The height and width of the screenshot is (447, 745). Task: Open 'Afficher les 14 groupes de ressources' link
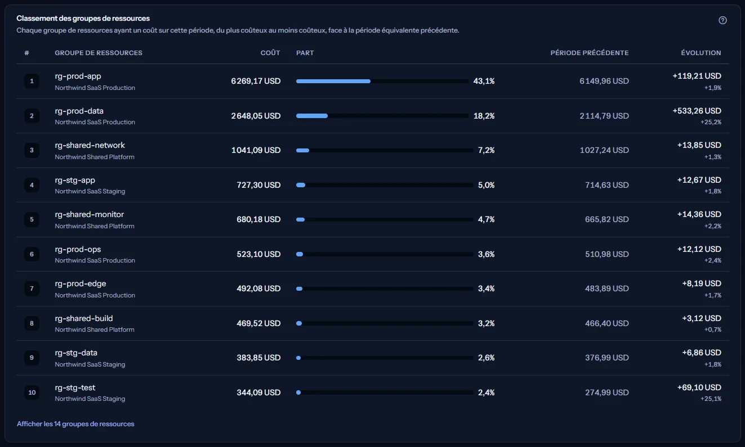(x=75, y=424)
